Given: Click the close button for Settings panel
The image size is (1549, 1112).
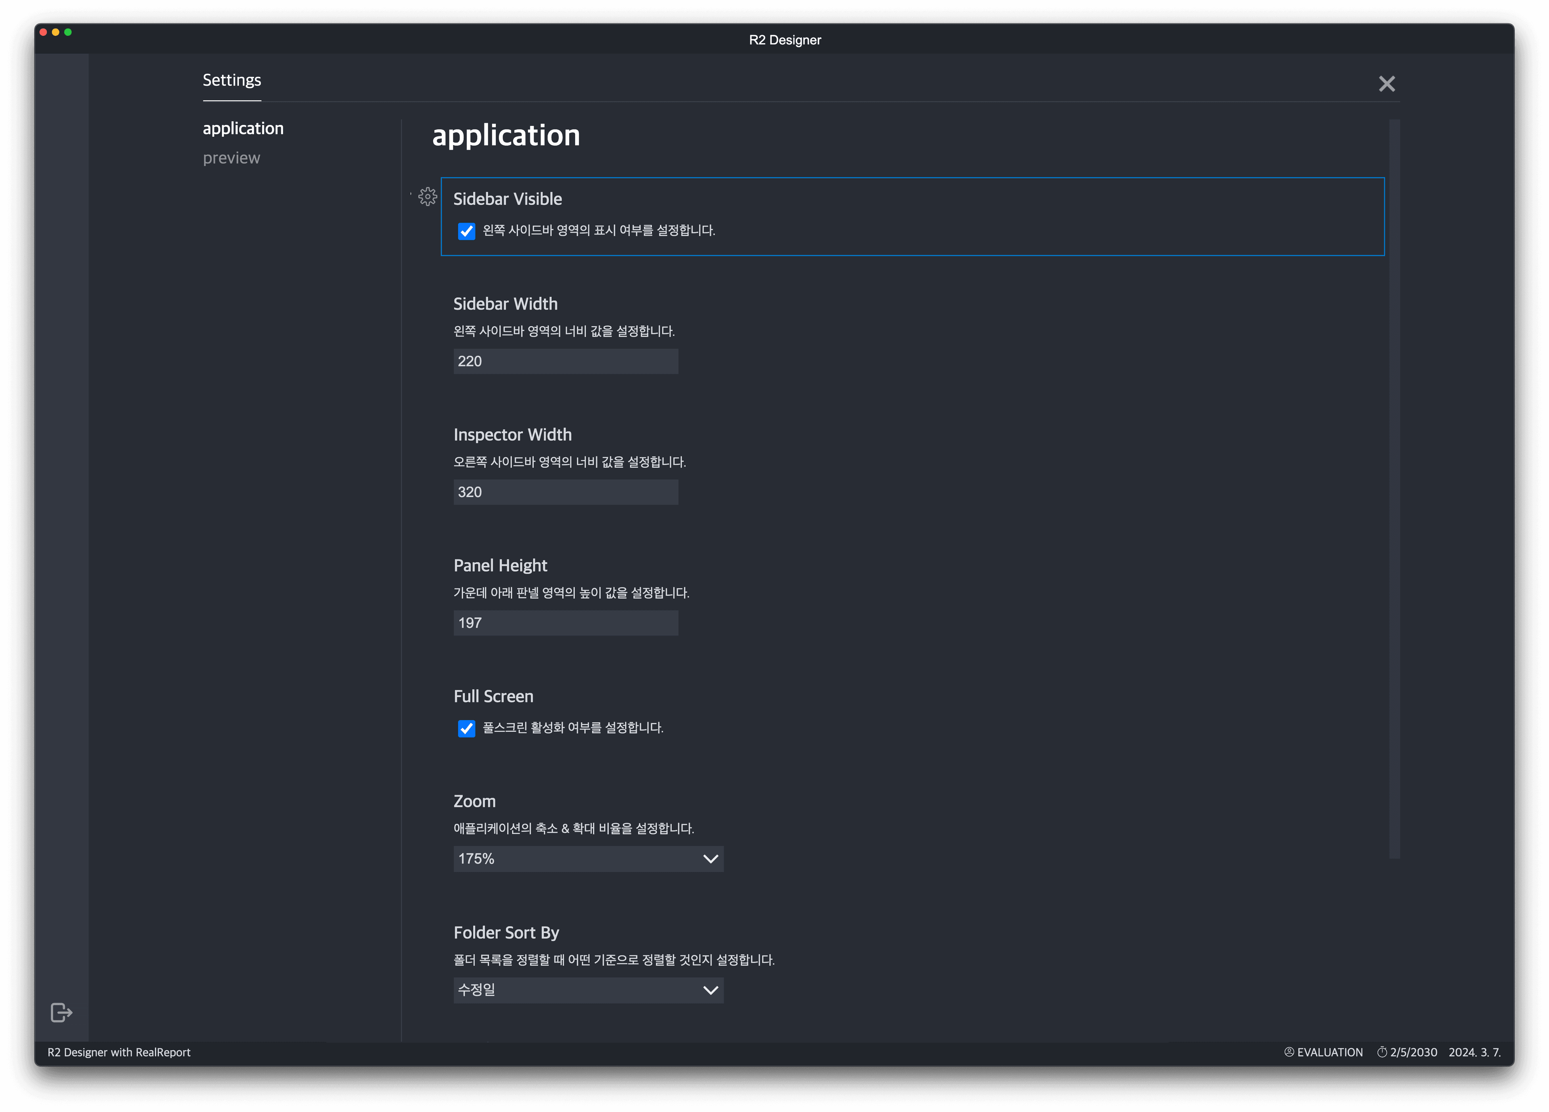Looking at the screenshot, I should click(1387, 83).
